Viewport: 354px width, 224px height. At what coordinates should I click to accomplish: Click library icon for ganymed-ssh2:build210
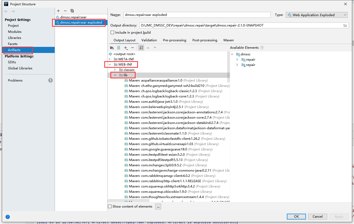tap(126, 86)
